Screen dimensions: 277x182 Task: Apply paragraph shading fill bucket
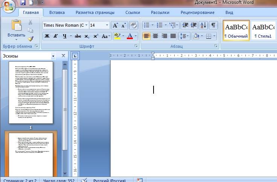[196, 36]
